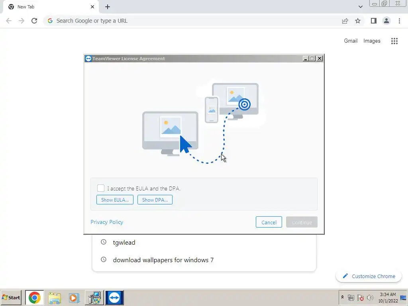Open Gmail from the New Tab page
Viewport: 408px width, 306px height.
(351, 41)
